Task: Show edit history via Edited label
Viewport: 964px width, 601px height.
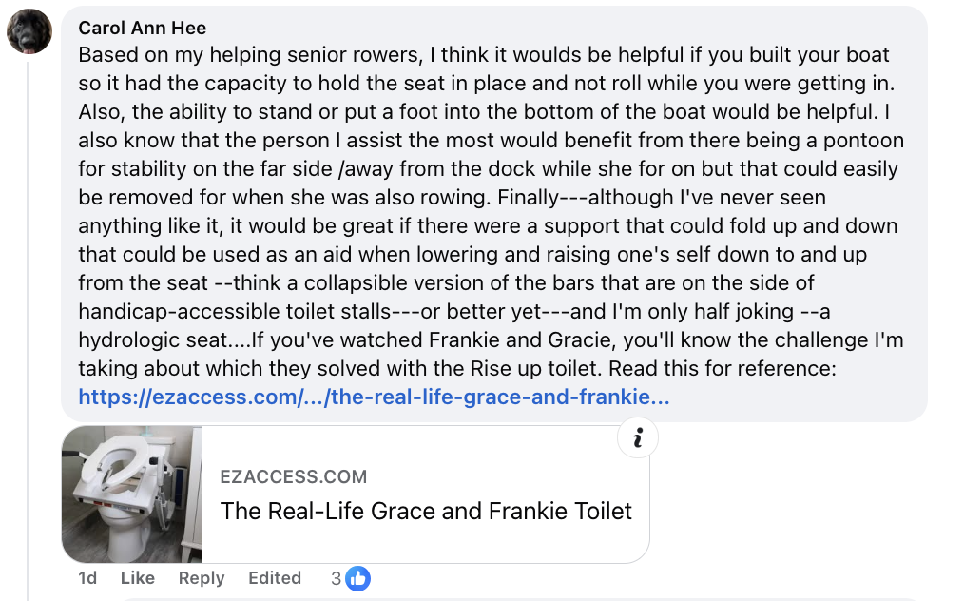Action: [x=274, y=577]
